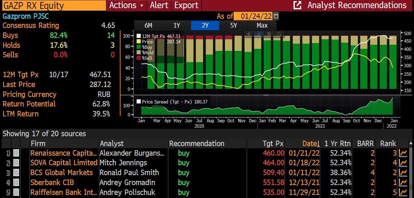Open chart icon in Raiffeisen Bank row

point(403,193)
